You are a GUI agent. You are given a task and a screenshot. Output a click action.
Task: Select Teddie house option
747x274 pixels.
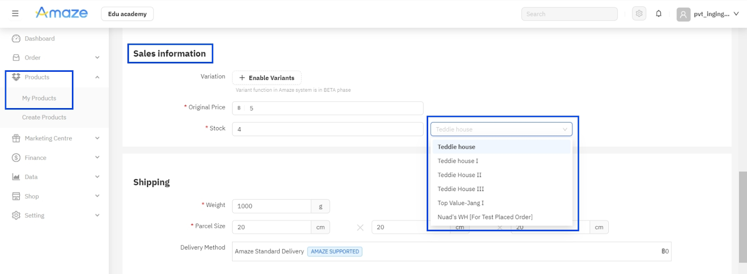click(x=501, y=147)
